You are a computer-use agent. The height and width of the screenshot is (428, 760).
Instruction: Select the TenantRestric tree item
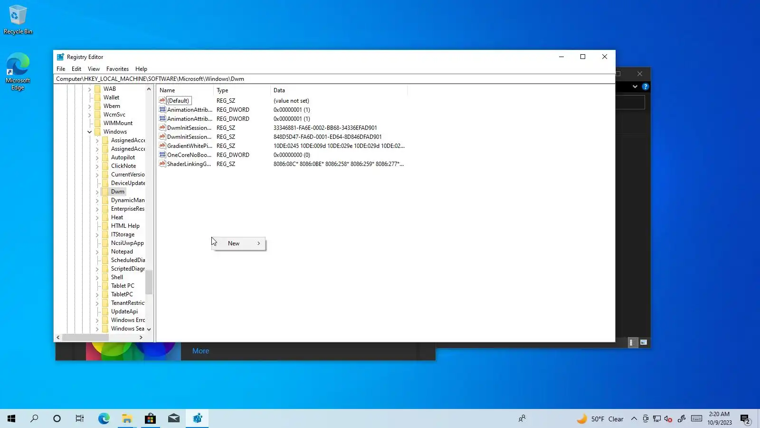(128, 303)
